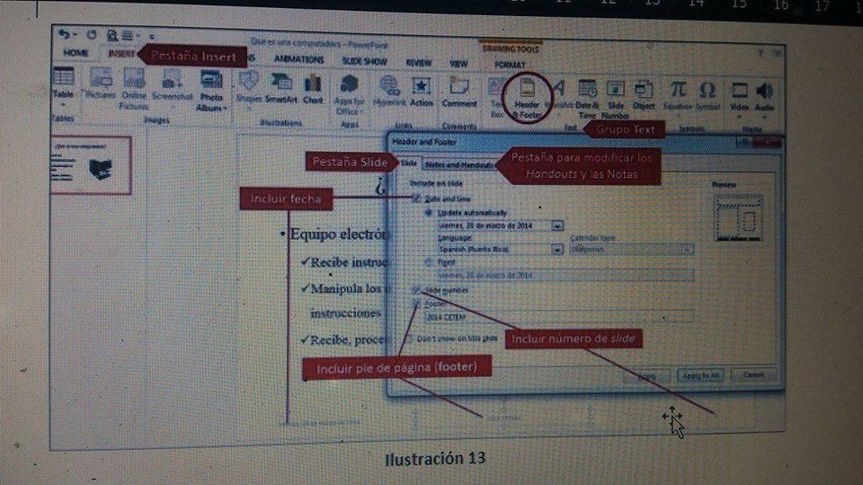Insert a Table from the ribbon
The height and width of the screenshot is (485, 863).
63,84
